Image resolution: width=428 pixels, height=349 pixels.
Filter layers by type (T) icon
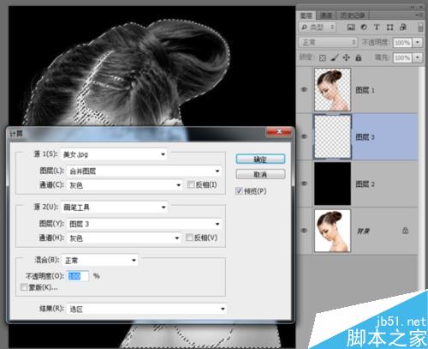tap(377, 27)
